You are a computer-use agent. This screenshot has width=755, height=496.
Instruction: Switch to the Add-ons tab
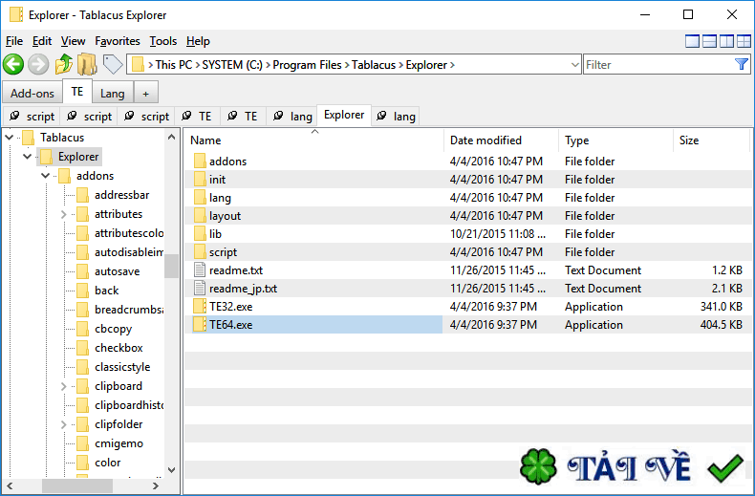coord(32,93)
